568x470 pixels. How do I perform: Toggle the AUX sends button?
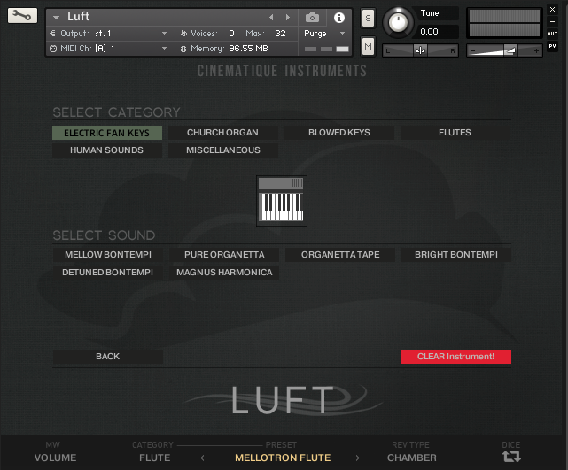(x=552, y=34)
